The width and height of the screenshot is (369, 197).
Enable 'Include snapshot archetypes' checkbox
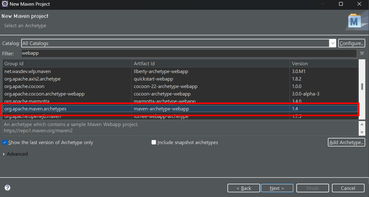[x=154, y=142]
